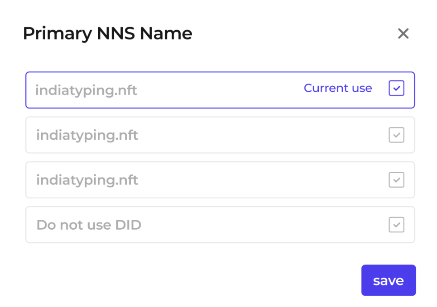
Task: Select the second indiatyping.nft name text
Action: [87, 135]
